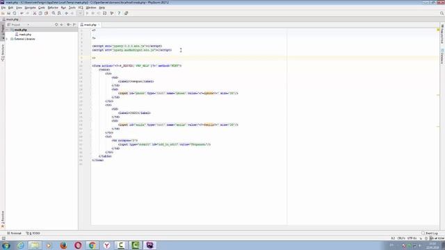Toggle the Project side tool tab

[3, 32]
